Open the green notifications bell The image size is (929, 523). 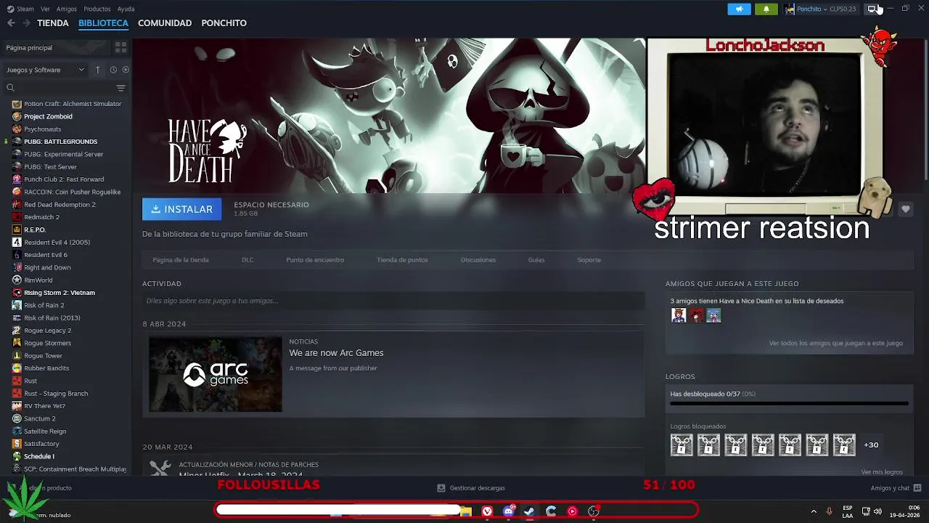point(766,9)
